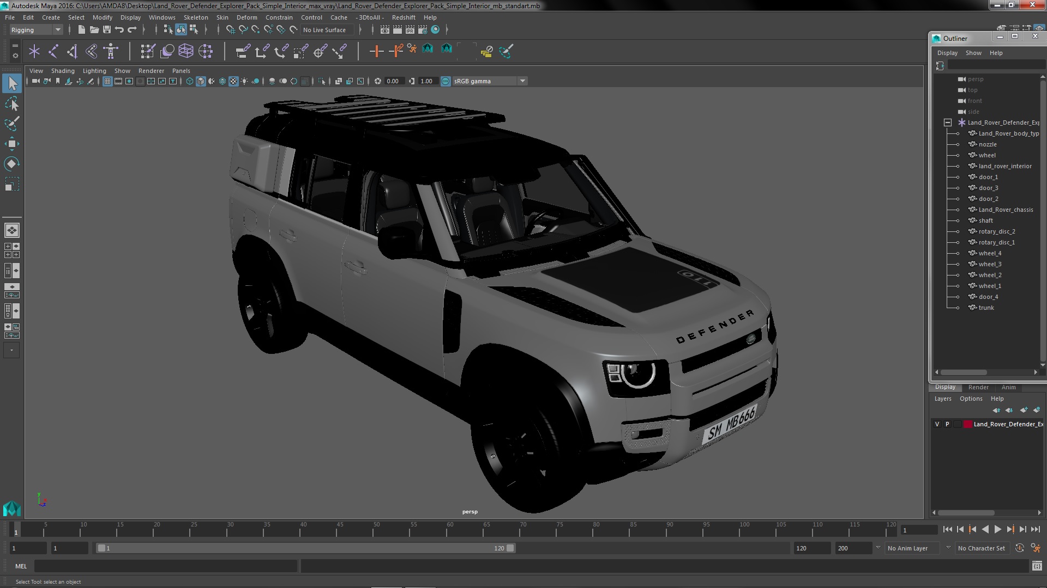Click the current frame input field
Screen dimensions: 1047x588
(919, 530)
